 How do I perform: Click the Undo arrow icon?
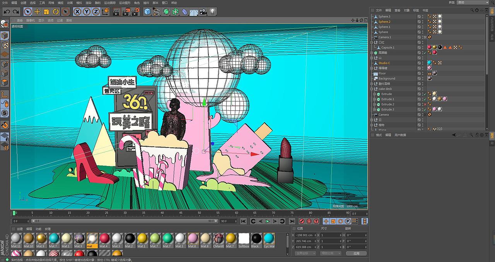point(6,12)
